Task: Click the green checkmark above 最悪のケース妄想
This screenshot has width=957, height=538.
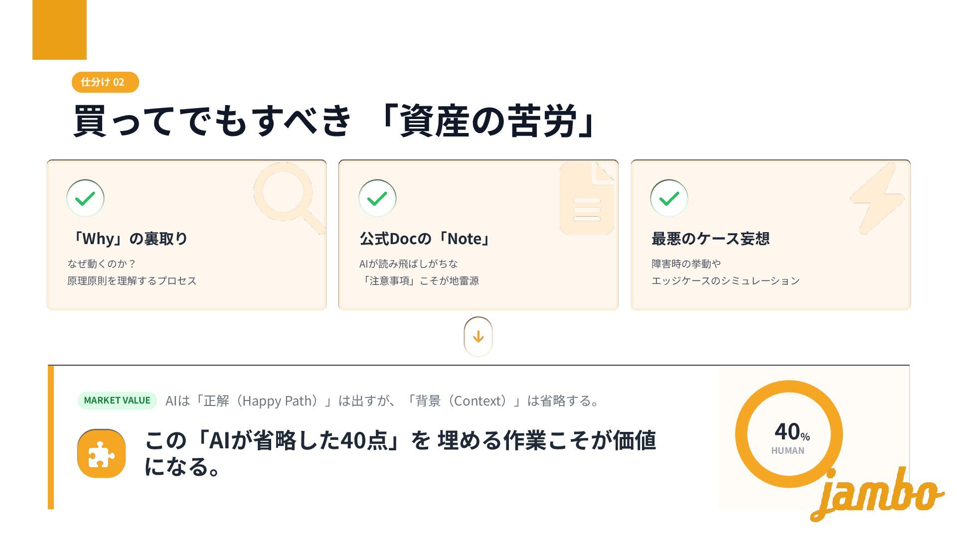Action: pyautogui.click(x=669, y=198)
